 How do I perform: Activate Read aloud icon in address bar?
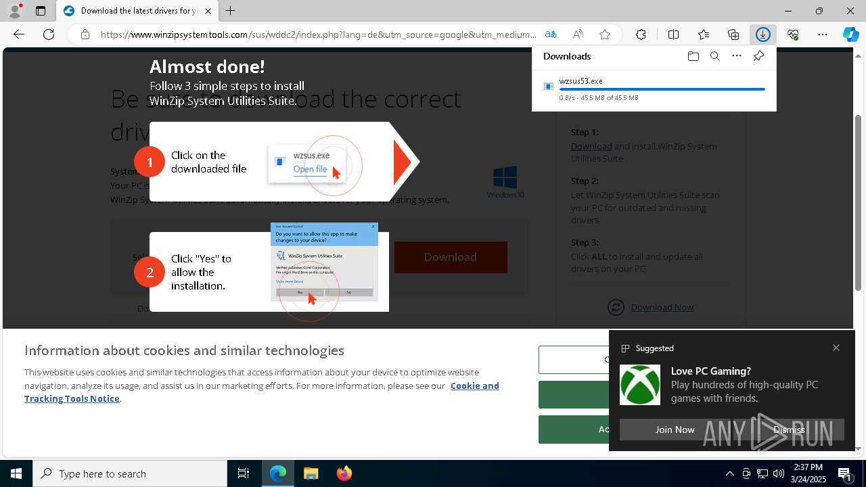point(578,34)
